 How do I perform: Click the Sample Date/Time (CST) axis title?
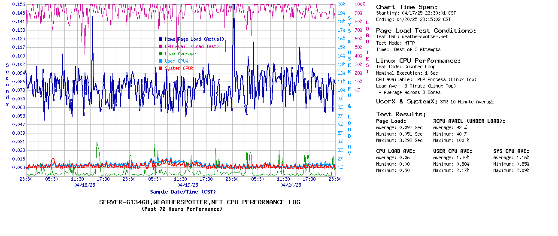[183, 192]
